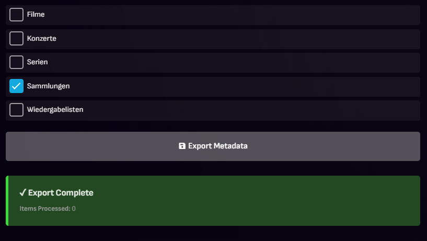Click the Sammlungen label text
427x241 pixels.
(x=49, y=86)
